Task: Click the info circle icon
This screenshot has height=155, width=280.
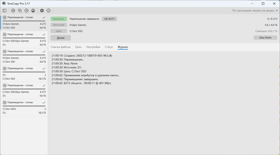Action: pos(49,11)
